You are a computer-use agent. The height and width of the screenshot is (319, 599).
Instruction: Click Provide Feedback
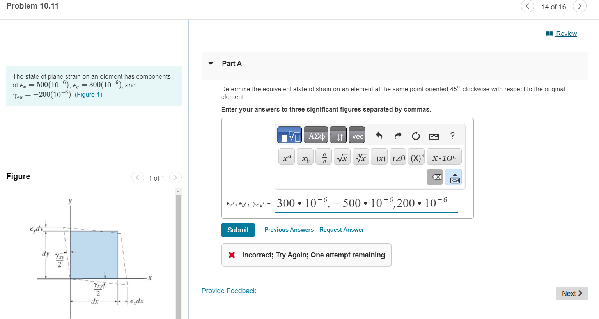pyautogui.click(x=229, y=291)
